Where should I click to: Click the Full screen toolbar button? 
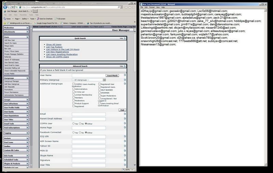tap(60, 19)
